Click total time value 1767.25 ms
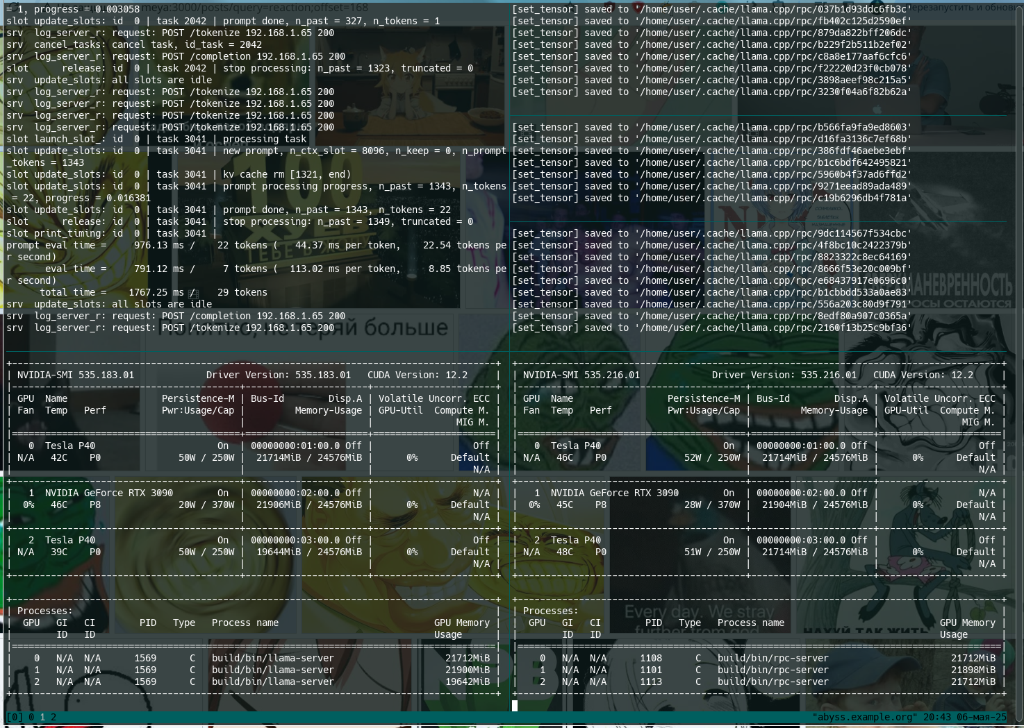The height and width of the screenshot is (728, 1024). (x=156, y=292)
